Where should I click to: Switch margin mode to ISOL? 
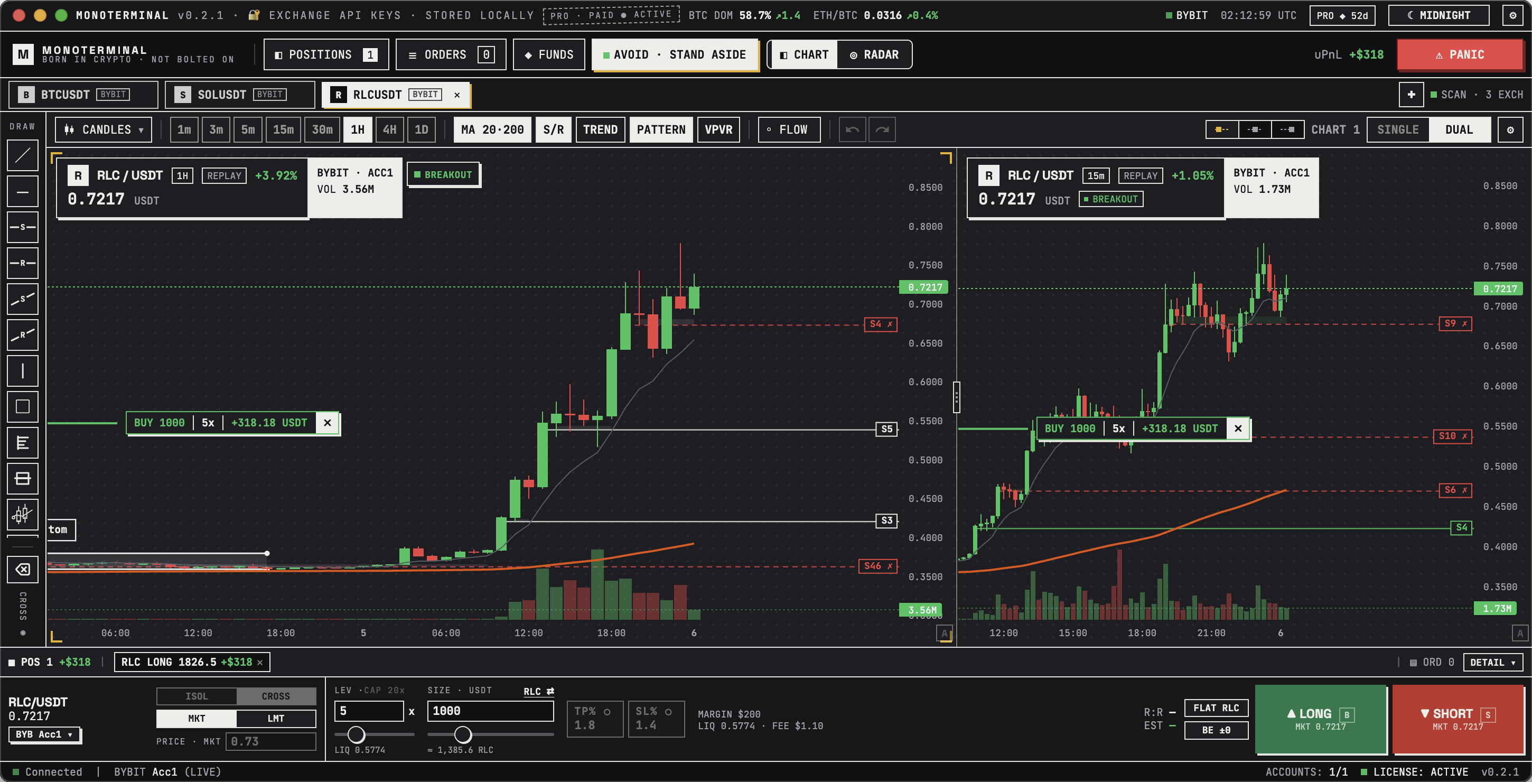(197, 696)
